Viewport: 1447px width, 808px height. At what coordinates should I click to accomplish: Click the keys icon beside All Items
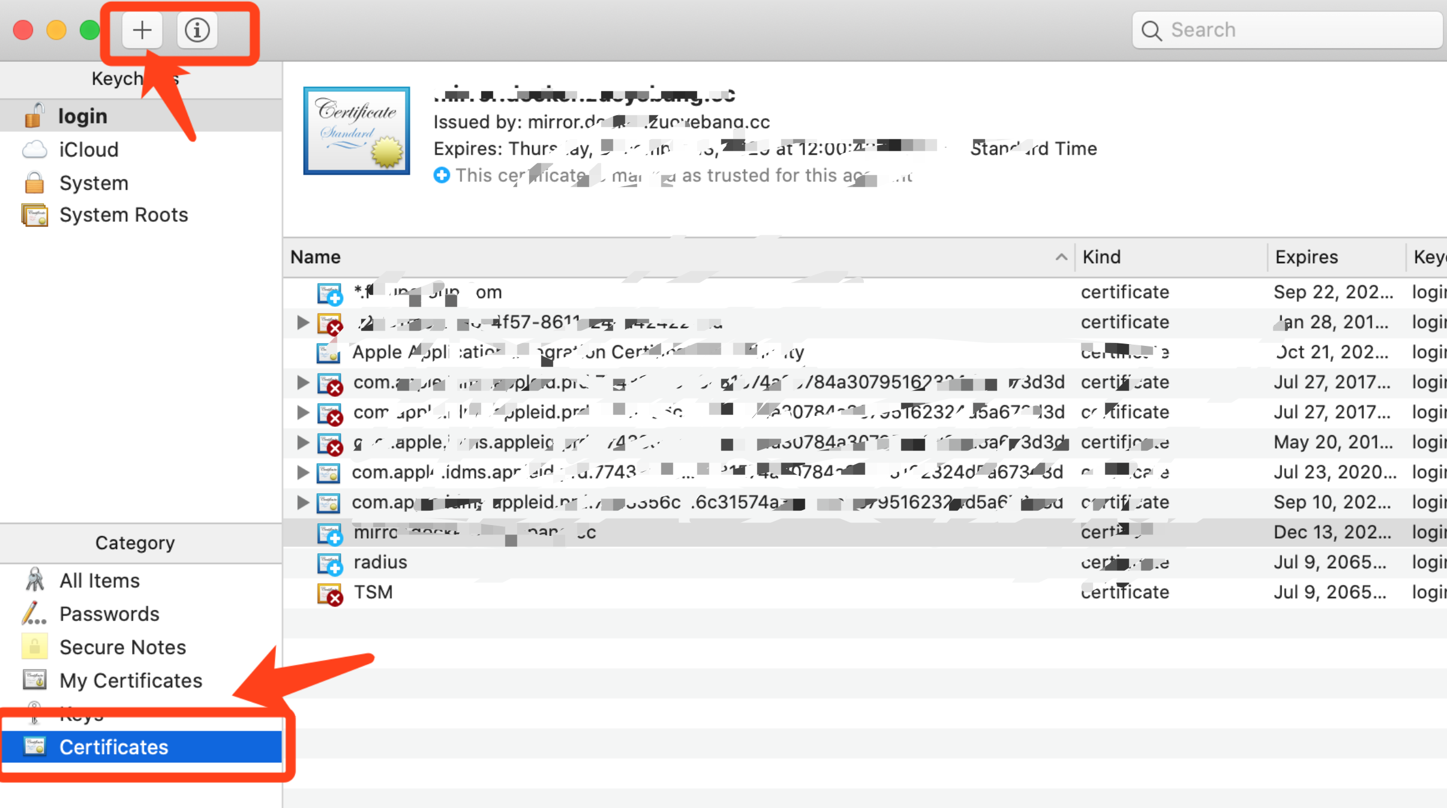pos(34,580)
